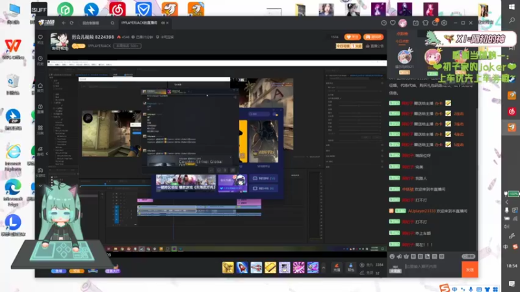This screenshot has height=292, width=520.
Task: Open the messages icon with the orange badge
Action: point(435,23)
